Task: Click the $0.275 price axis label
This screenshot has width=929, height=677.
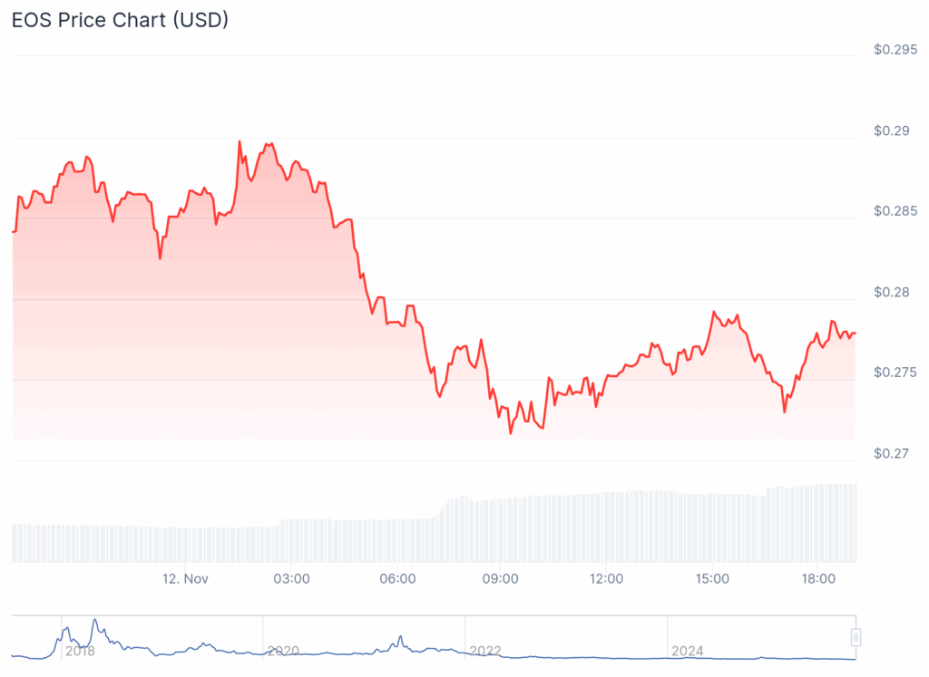Action: tap(895, 372)
